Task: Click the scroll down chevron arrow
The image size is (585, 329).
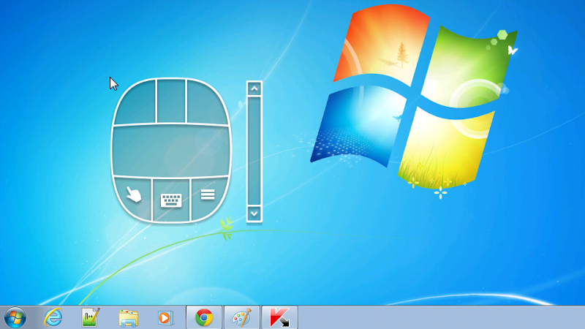Action: tap(254, 213)
